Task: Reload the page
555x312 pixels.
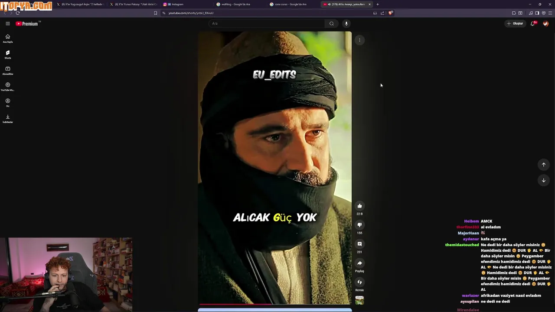Action: 18,13
